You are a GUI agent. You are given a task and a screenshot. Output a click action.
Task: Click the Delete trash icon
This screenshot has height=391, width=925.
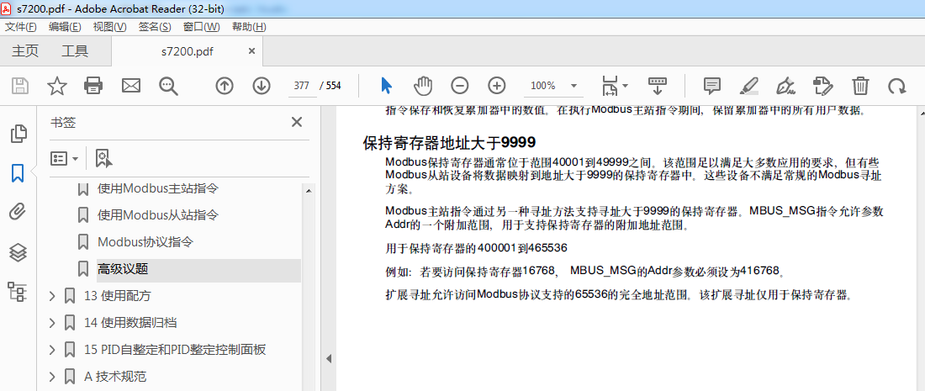pos(860,86)
